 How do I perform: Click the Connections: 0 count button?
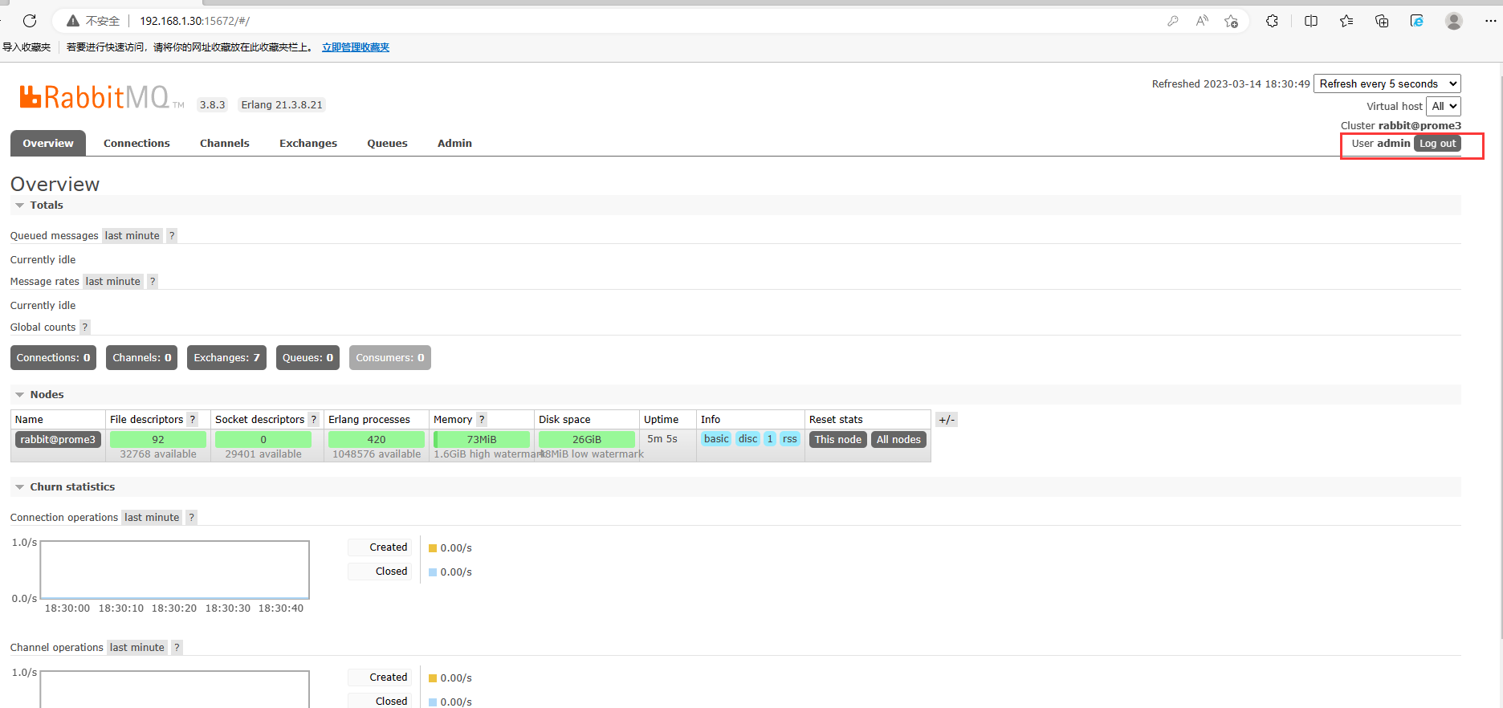(53, 357)
